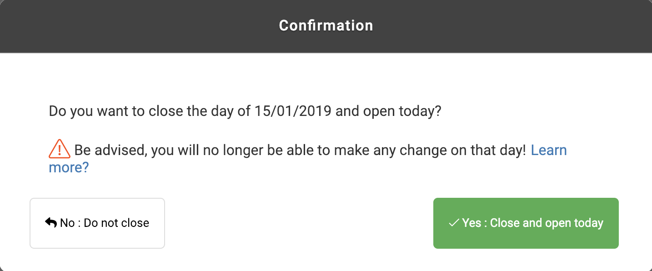The height and width of the screenshot is (271, 652).
Task: Click the reply arrow icon on No button
Action: point(51,222)
